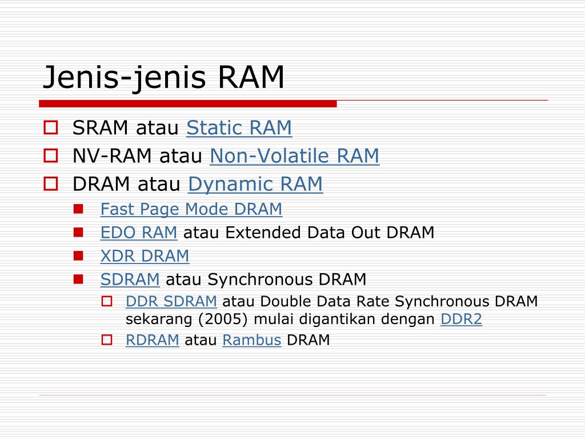Open the EDO RAM link
This screenshot has height=439, width=585.
[139, 233]
